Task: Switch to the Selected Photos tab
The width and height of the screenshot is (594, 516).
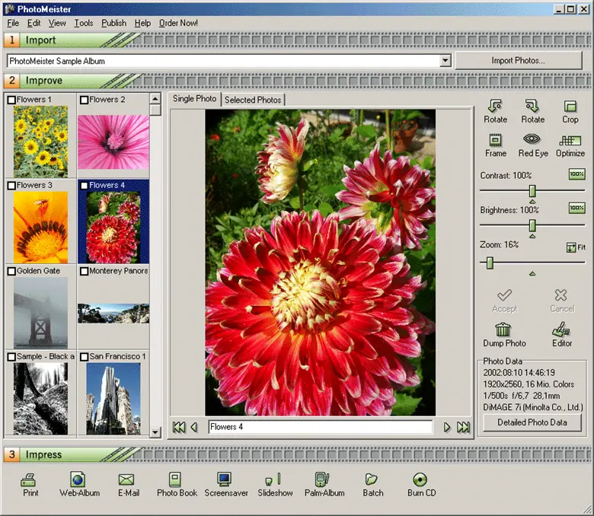Action: coord(253,100)
